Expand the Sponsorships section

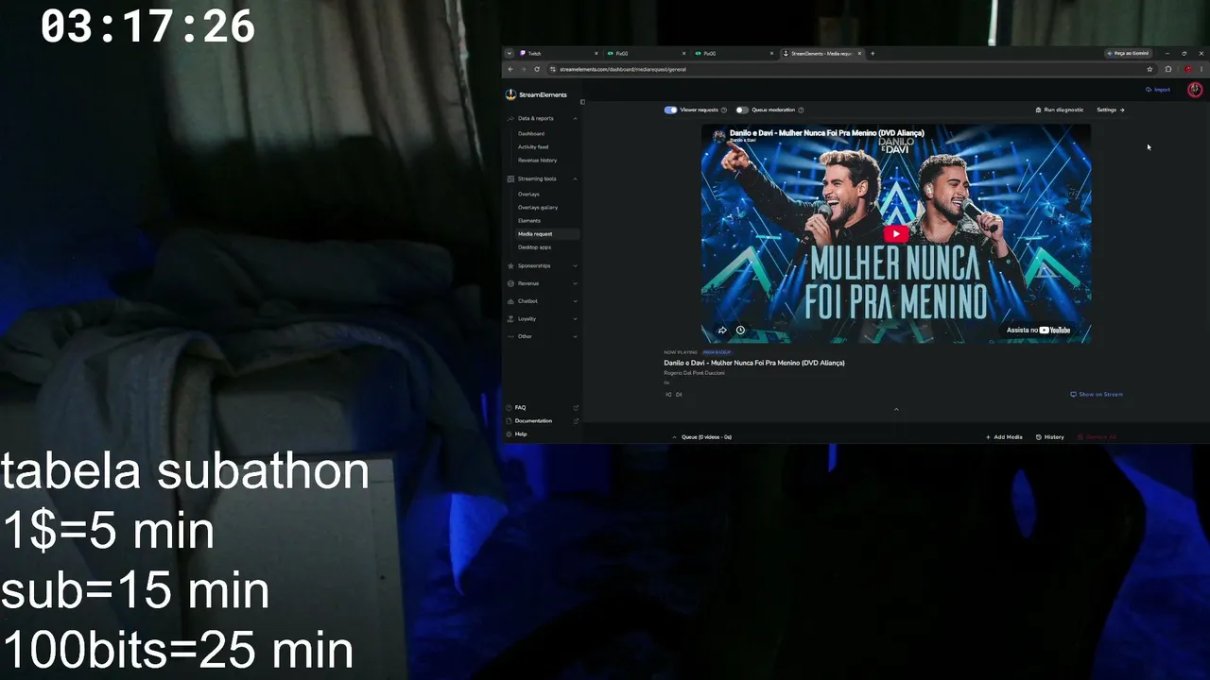[x=575, y=266]
